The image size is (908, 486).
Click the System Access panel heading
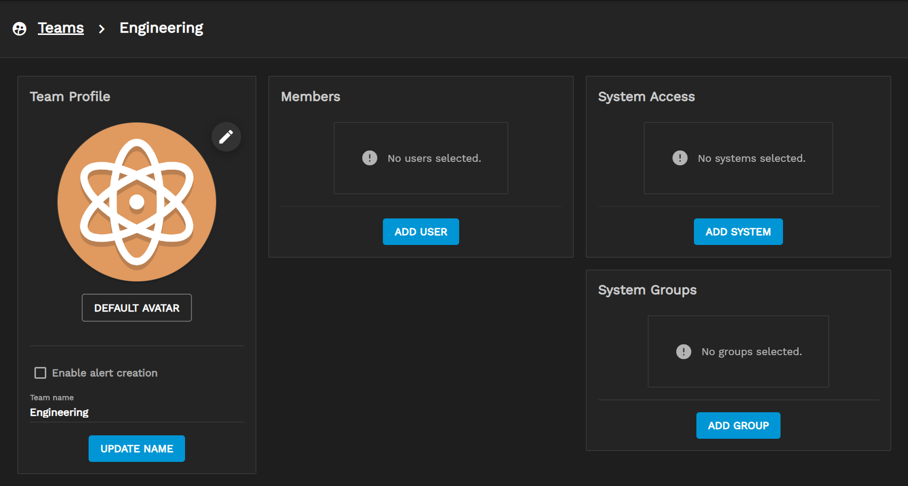(x=646, y=96)
